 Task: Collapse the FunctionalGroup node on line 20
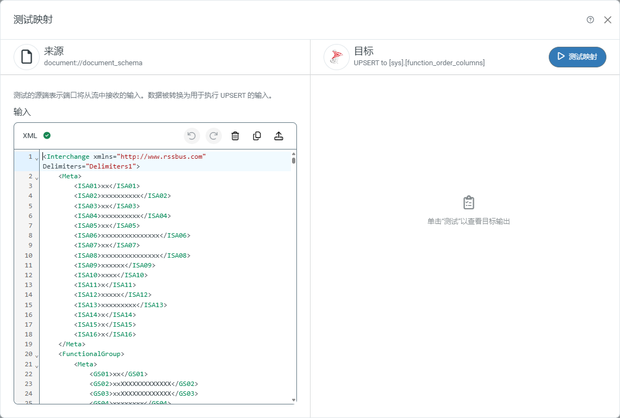click(37, 356)
